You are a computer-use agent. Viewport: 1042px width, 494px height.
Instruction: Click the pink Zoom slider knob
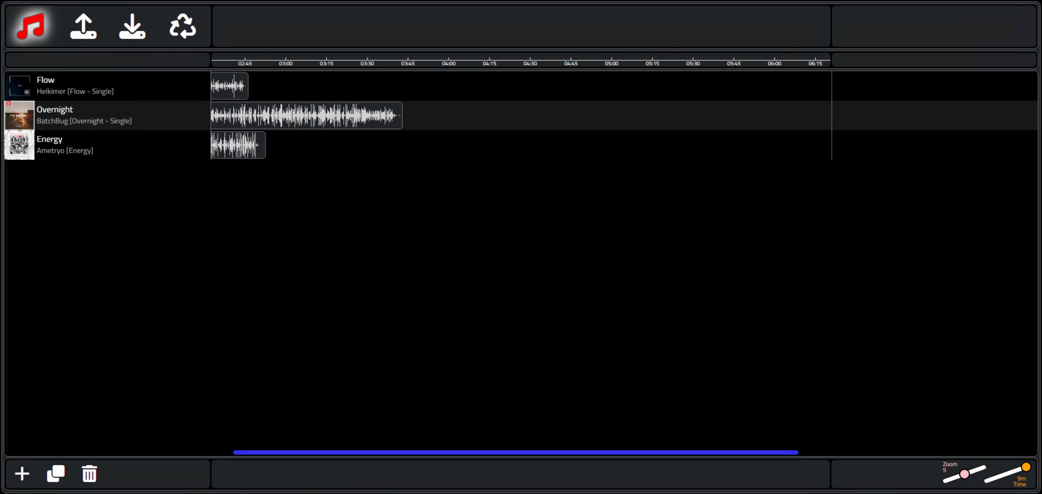pyautogui.click(x=964, y=474)
